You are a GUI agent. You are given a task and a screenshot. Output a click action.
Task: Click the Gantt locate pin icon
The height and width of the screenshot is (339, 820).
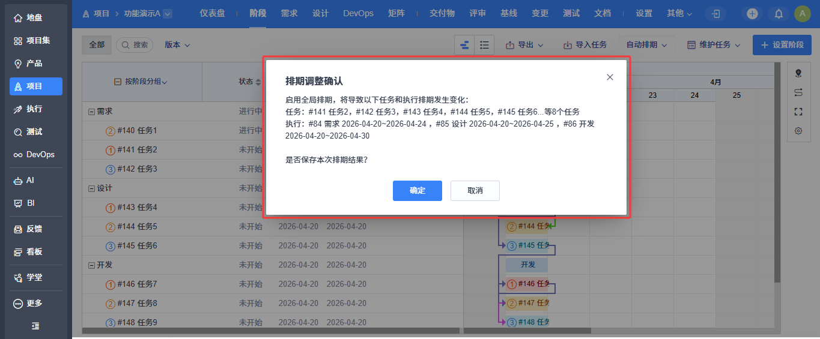pos(798,73)
